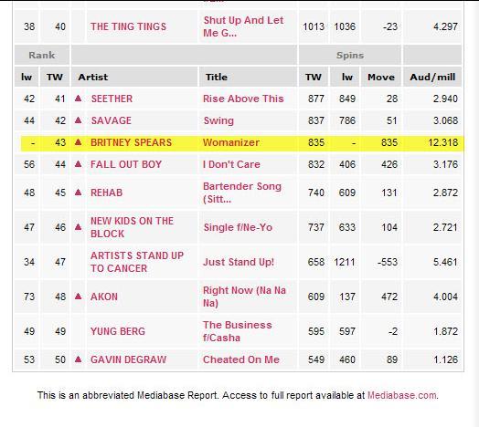Click the up-arrow icon beside NEW KIDS ON THE BLOCK
Image resolution: width=479 pixels, height=427 pixels.
79,227
